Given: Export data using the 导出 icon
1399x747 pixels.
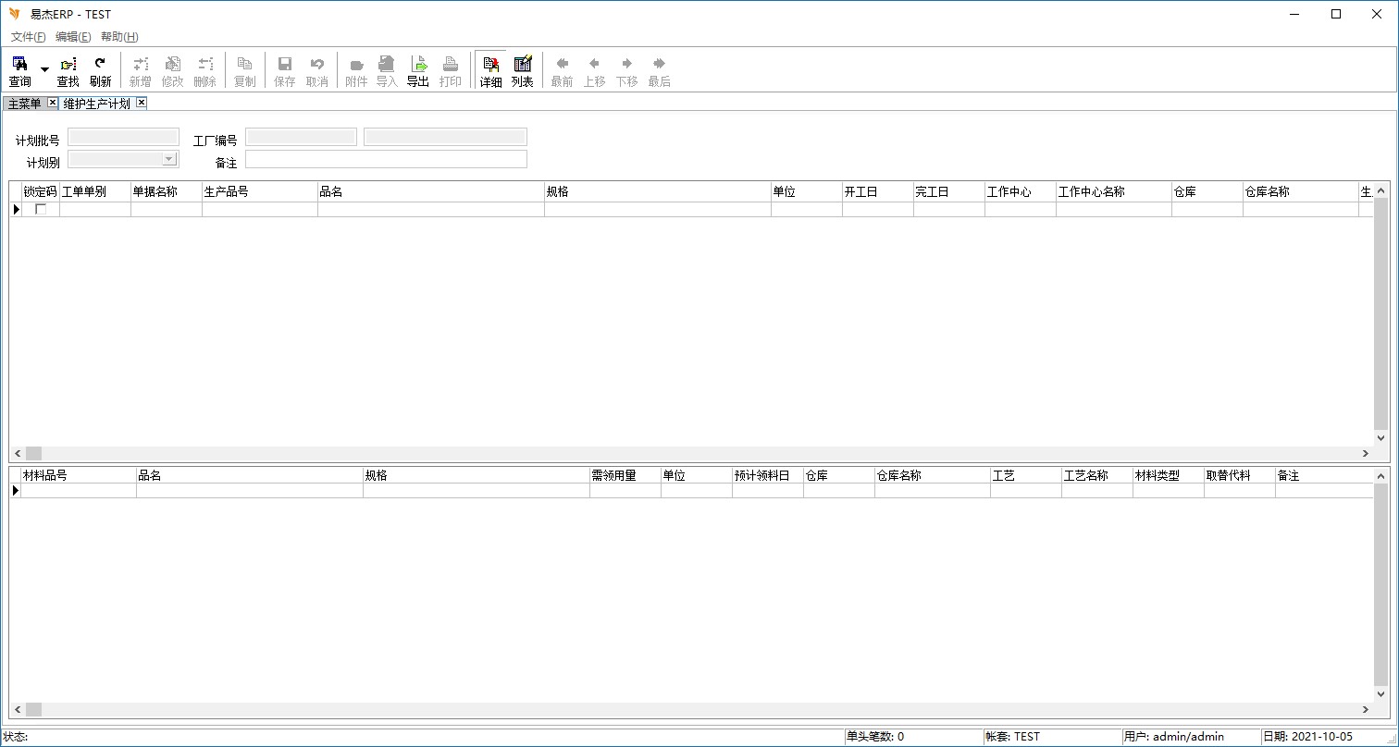Looking at the screenshot, I should (x=418, y=70).
